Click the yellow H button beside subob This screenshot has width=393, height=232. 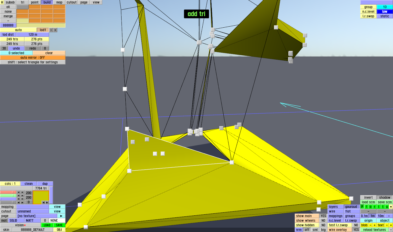pos(2,2)
